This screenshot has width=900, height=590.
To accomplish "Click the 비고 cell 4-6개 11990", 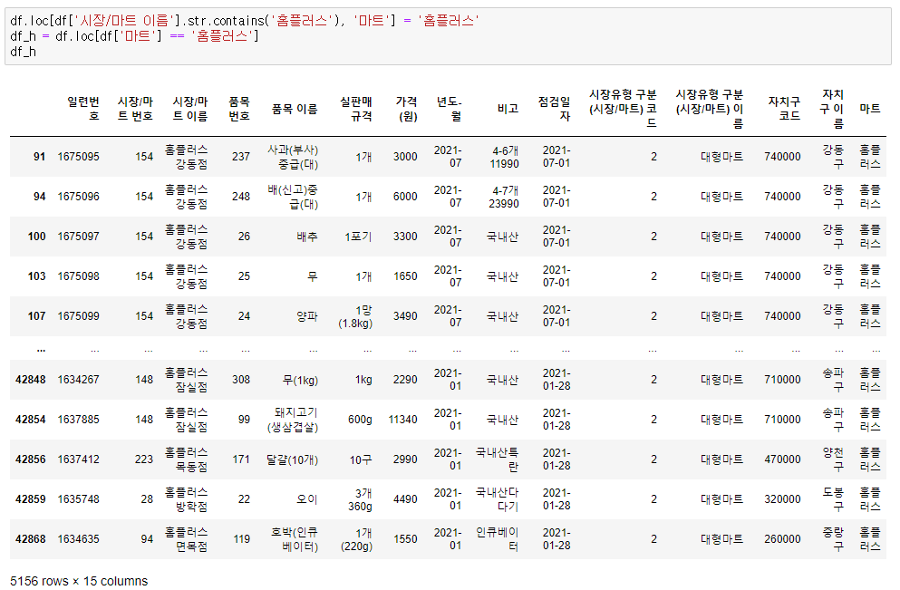I will point(505,157).
